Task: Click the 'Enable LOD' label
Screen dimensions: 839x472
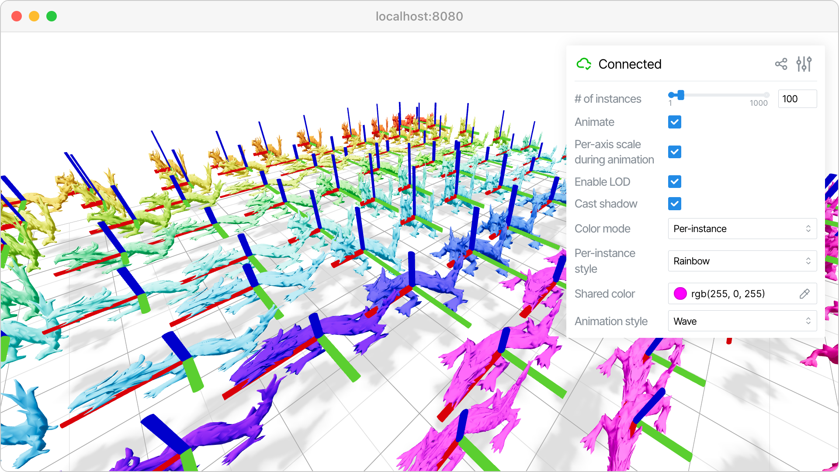Action: click(x=602, y=182)
